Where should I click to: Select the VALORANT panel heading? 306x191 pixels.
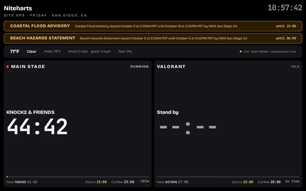171,67
